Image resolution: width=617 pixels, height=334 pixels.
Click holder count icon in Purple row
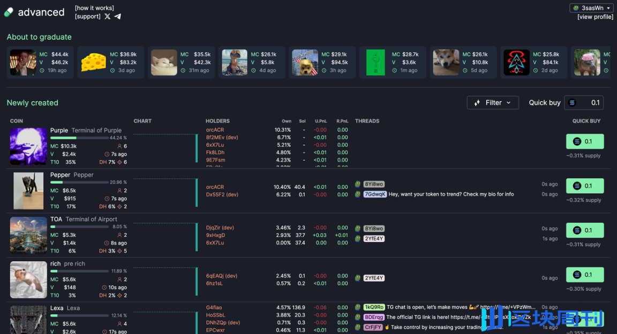(119, 146)
